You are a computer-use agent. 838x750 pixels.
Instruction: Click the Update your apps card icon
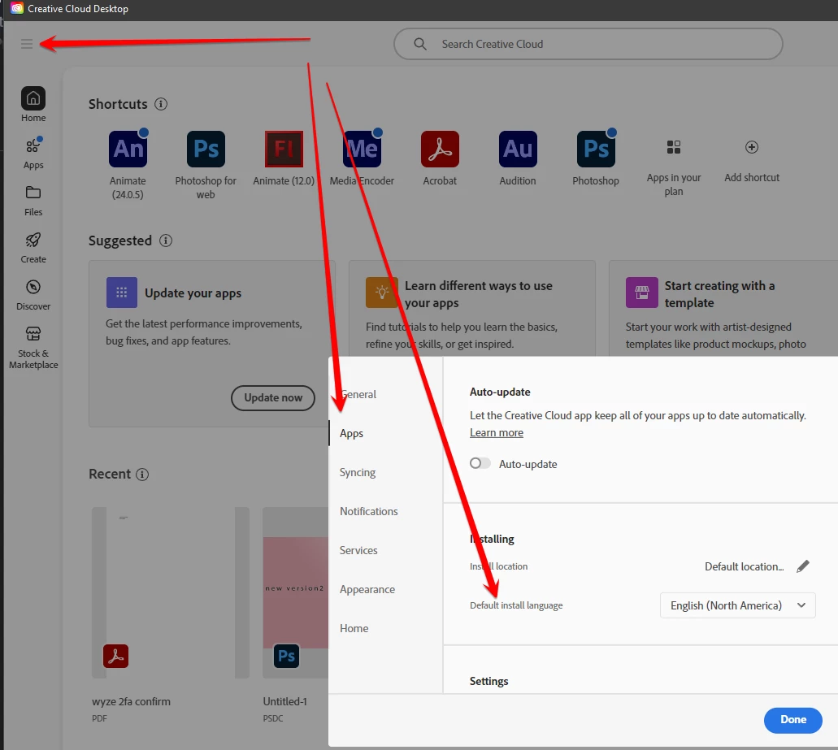122,293
